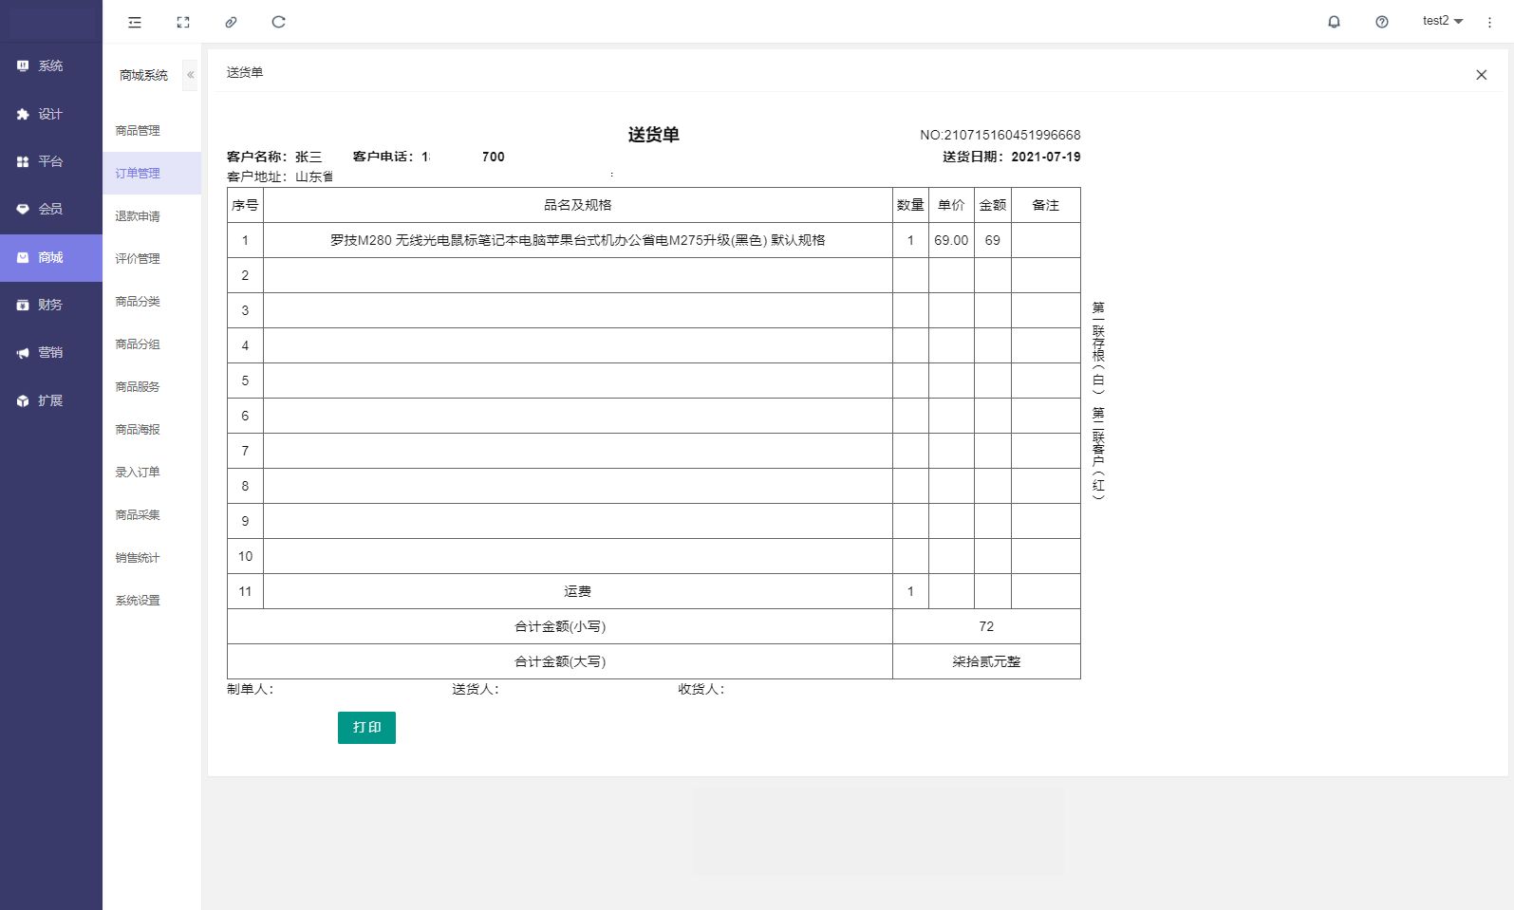Open 会员 section in sidebar
Viewport: 1514px width, 910px height.
[50, 209]
